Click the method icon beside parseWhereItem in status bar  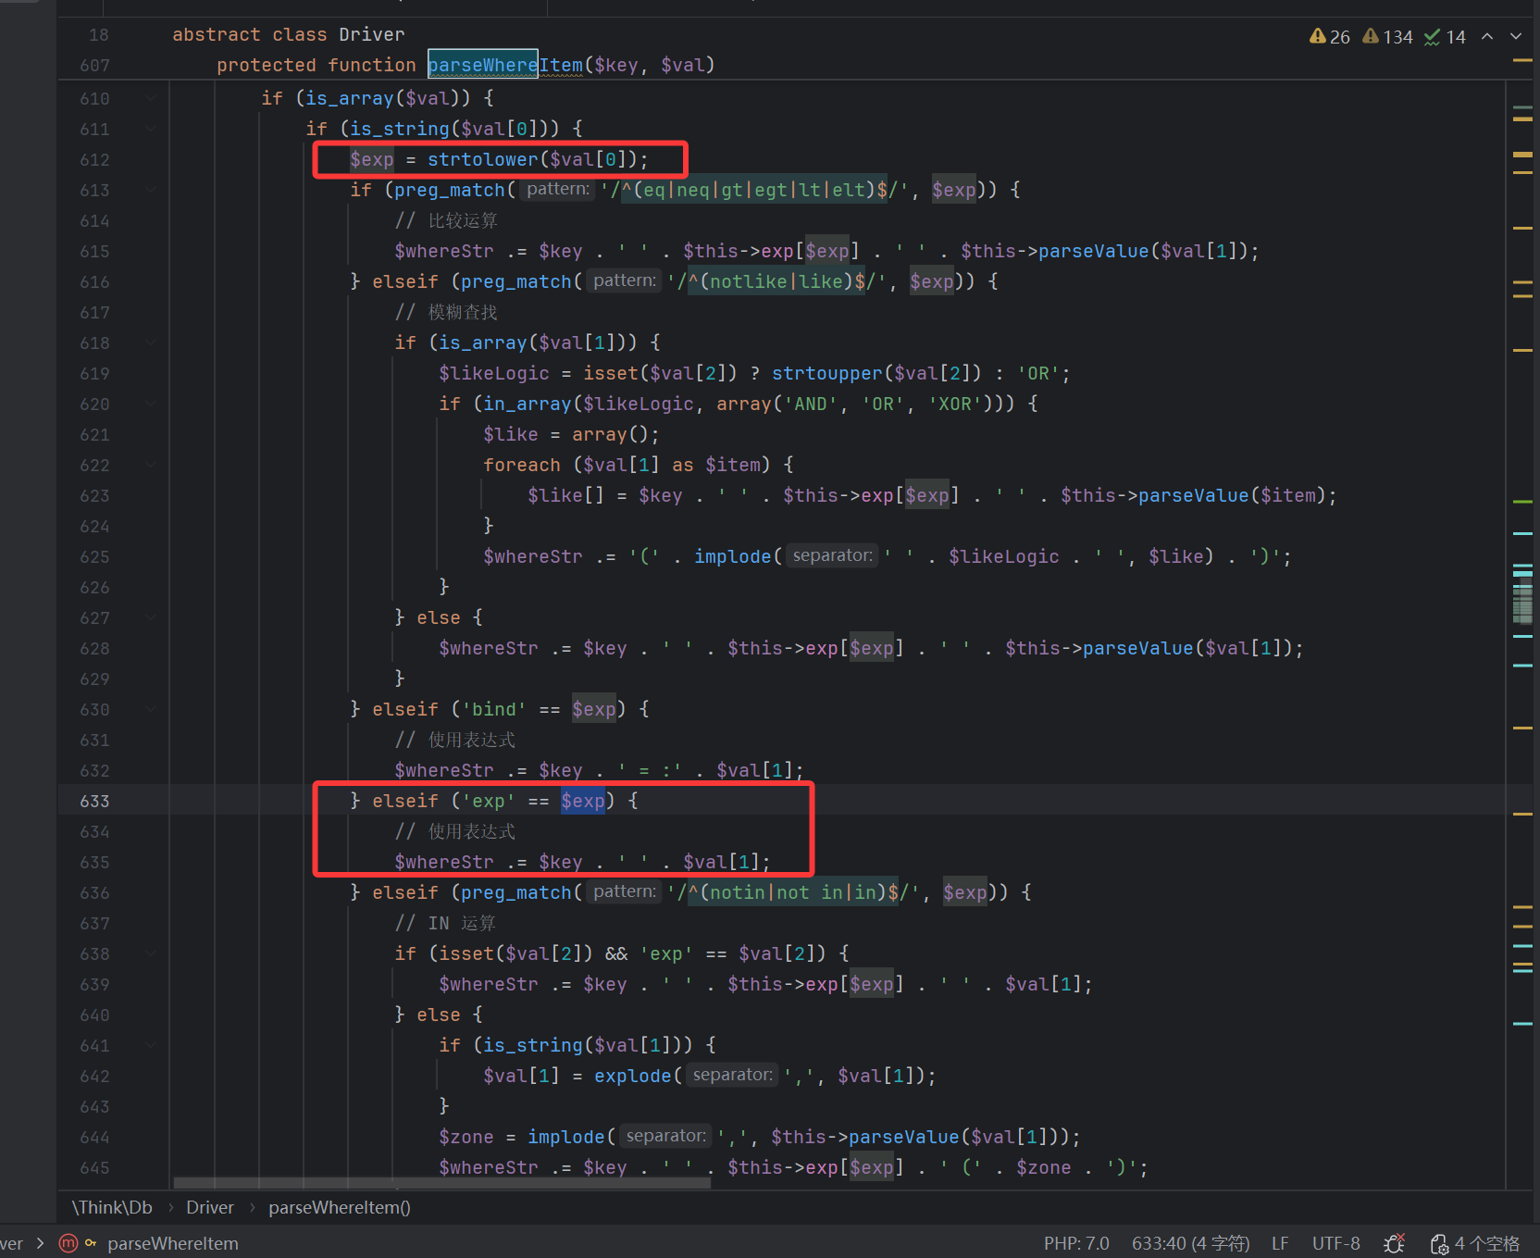tap(68, 1243)
